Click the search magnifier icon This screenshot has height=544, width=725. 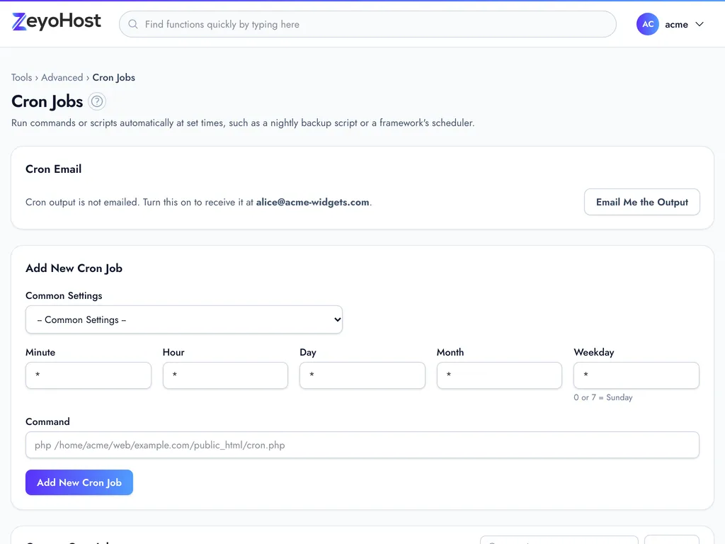tap(133, 24)
